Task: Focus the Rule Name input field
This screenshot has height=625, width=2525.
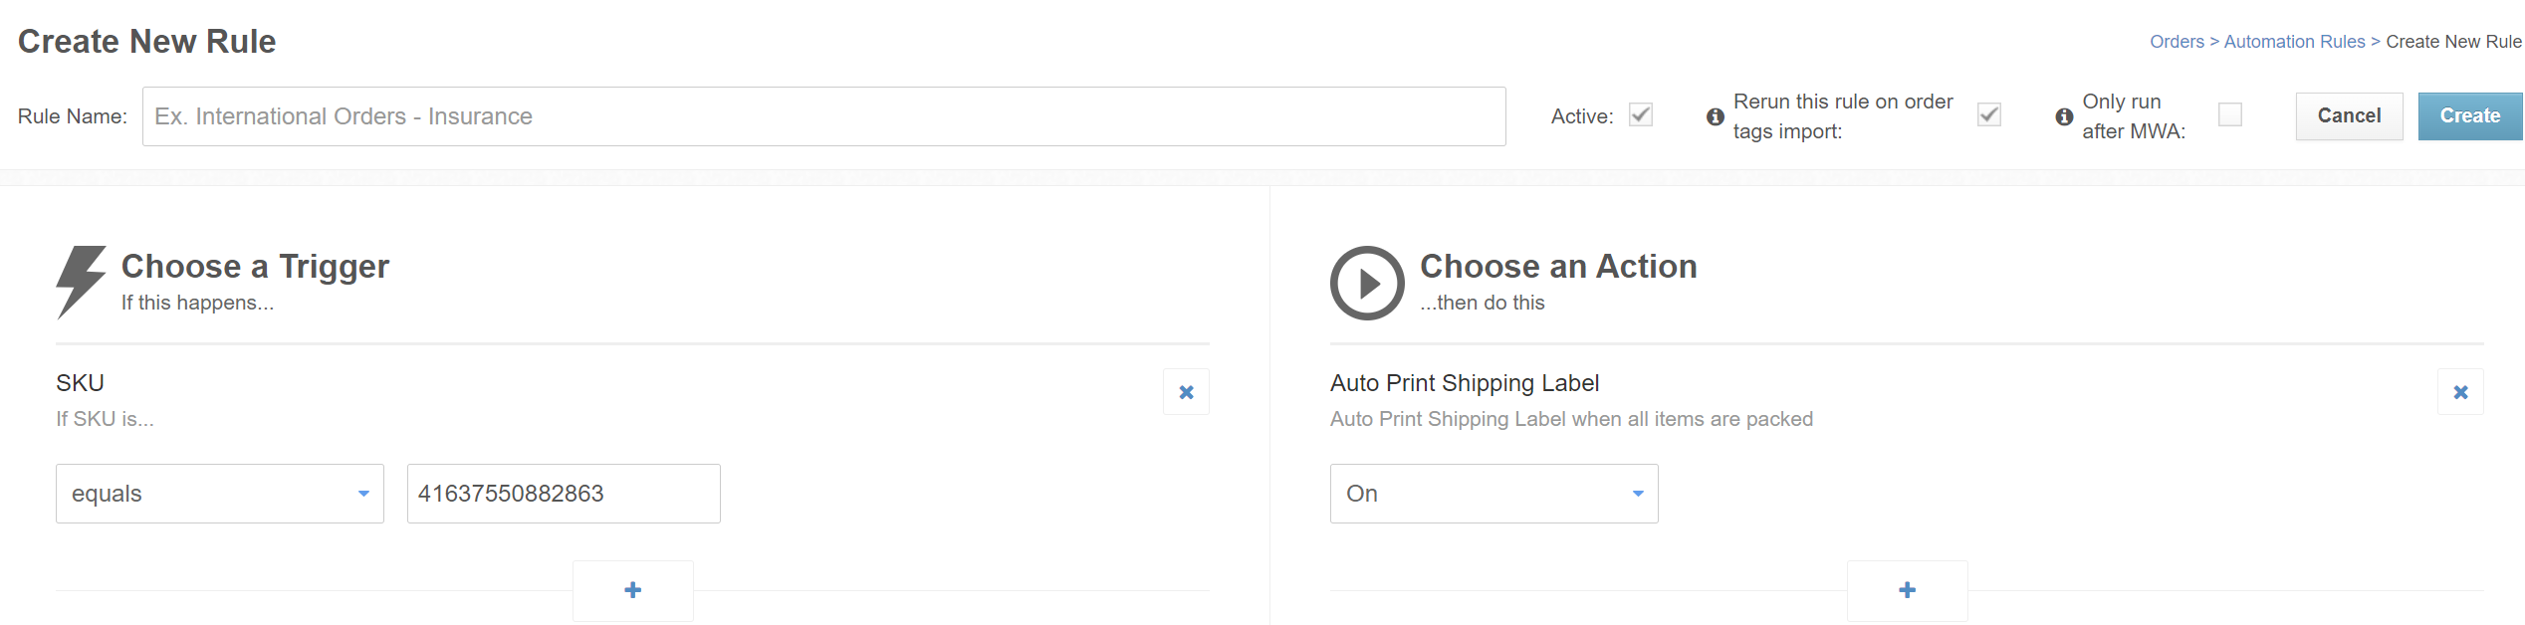Action: tap(824, 116)
